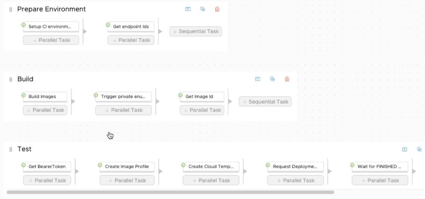Select the Trigger private enu... task
The width and height of the screenshot is (425, 199).
tap(123, 97)
